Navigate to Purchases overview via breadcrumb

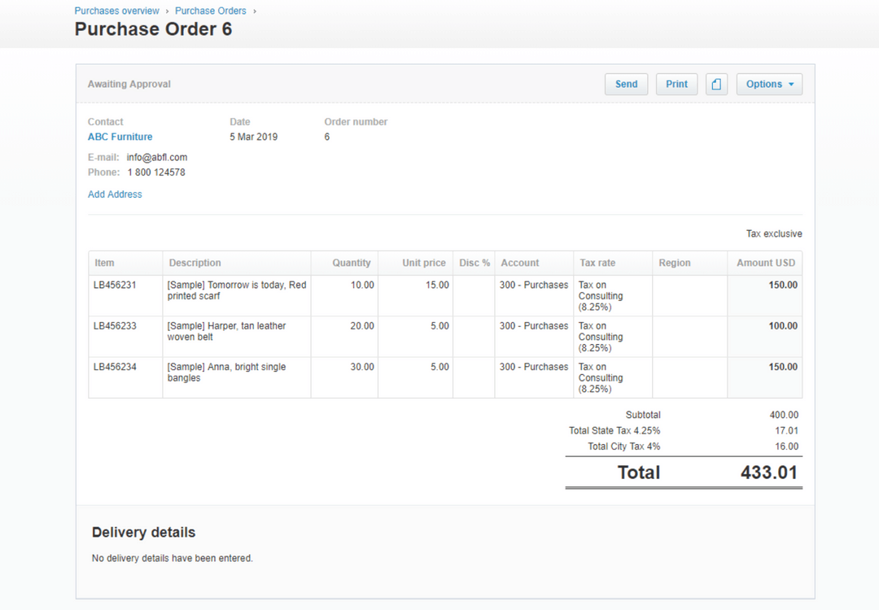116,11
